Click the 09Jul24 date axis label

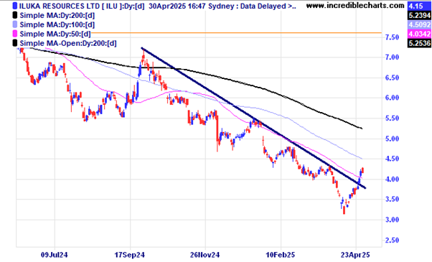(55, 255)
